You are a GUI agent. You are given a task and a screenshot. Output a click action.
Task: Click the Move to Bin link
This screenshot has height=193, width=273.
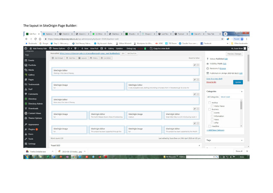point(211,82)
